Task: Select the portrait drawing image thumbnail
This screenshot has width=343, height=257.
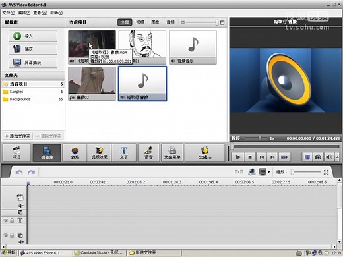Action: 142,47
